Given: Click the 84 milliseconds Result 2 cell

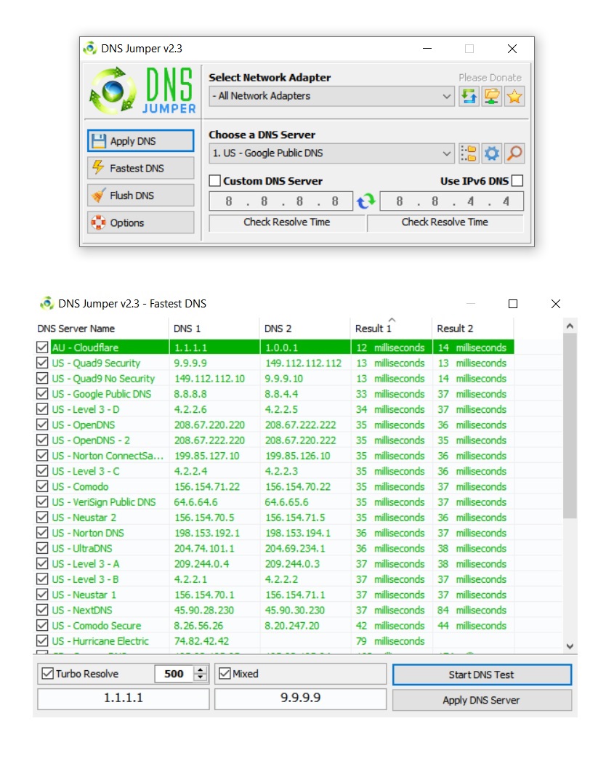Looking at the screenshot, I should (472, 610).
